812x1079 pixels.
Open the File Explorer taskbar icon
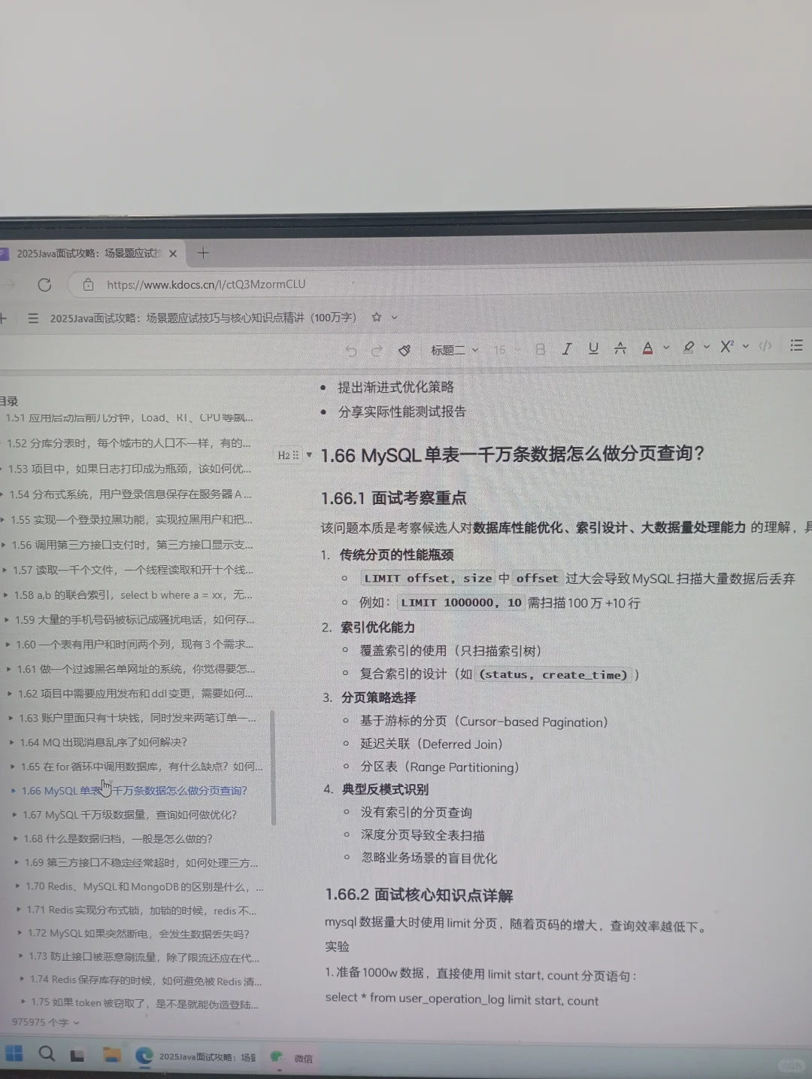[112, 1055]
